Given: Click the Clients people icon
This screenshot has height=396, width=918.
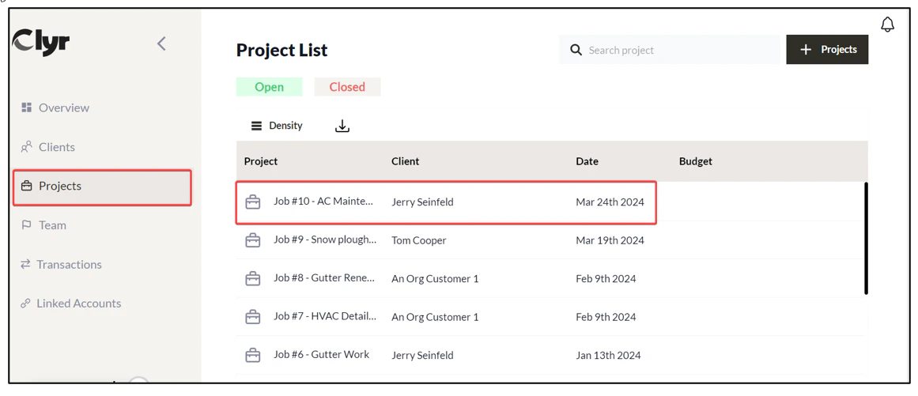Looking at the screenshot, I should tap(26, 147).
